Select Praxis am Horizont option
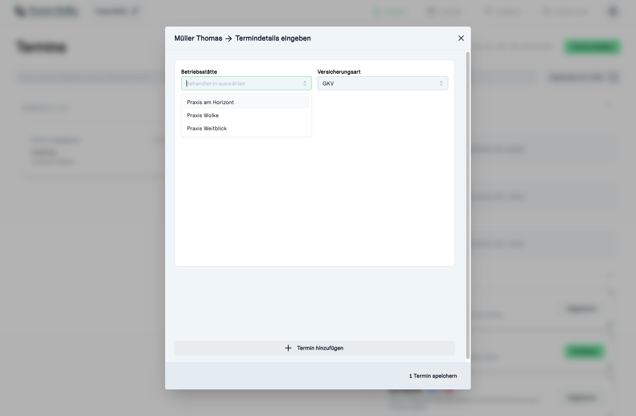636x416 pixels. [247, 102]
